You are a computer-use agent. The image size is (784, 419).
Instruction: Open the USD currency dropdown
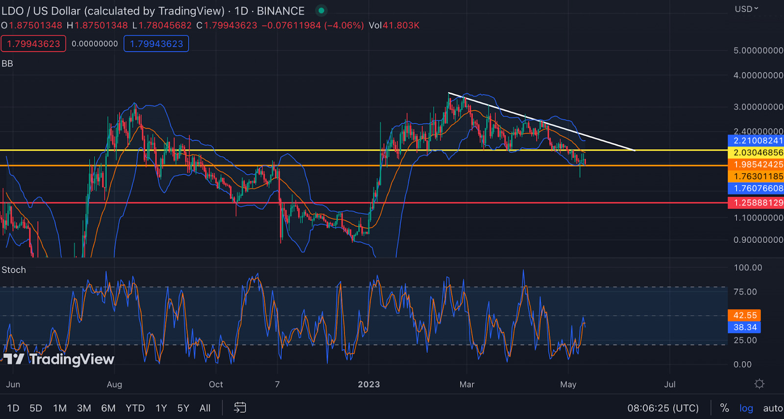(746, 9)
